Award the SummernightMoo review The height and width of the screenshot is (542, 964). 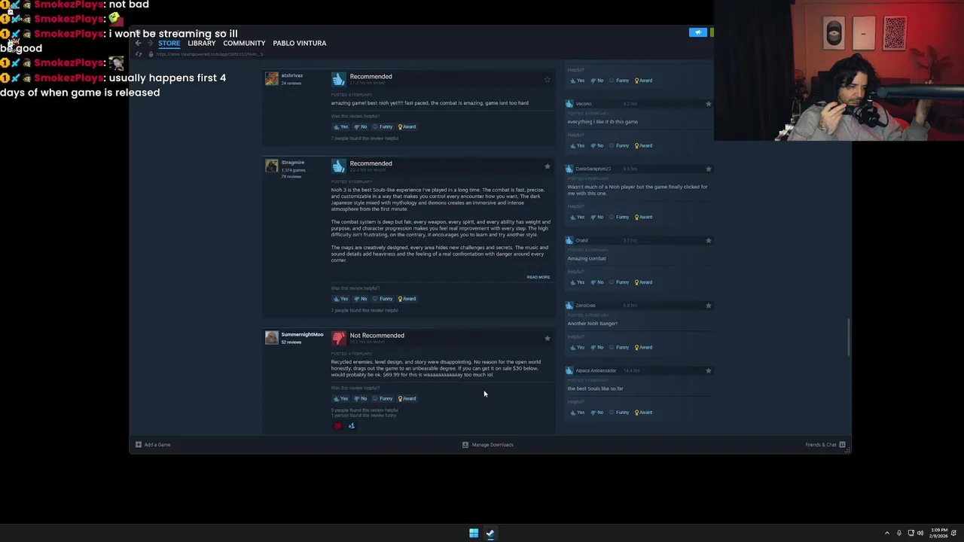pos(407,398)
